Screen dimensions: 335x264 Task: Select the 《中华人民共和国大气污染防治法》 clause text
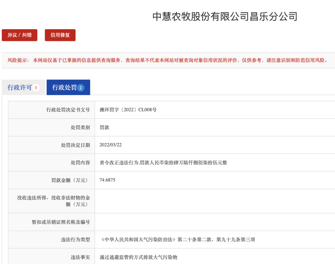[177, 240]
